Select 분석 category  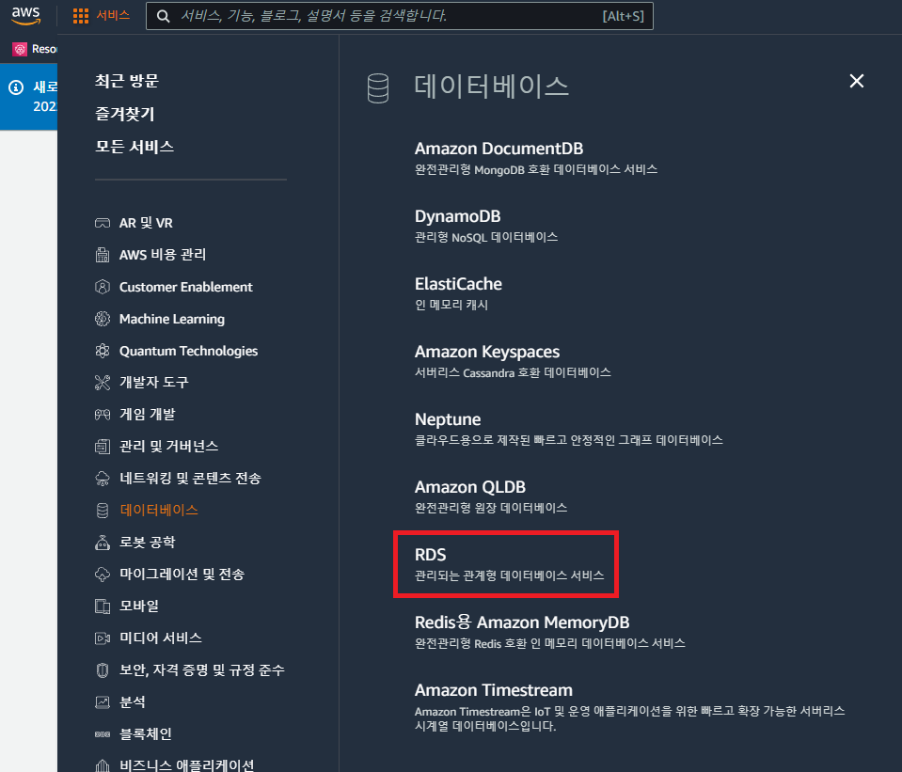[x=133, y=702]
